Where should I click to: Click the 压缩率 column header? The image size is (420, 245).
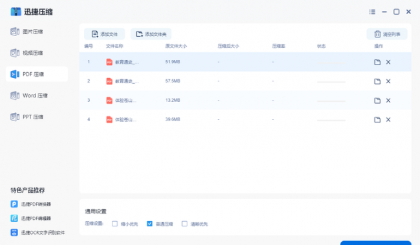278,46
